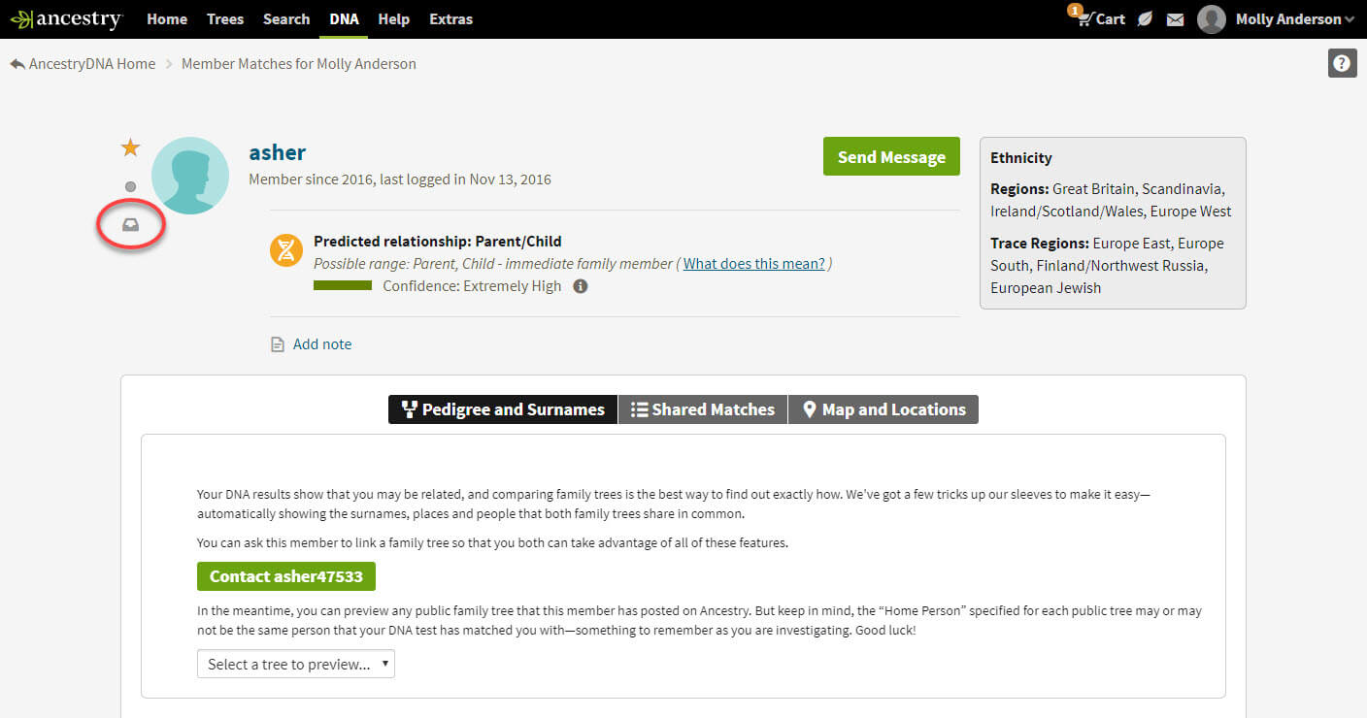Screen dimensions: 1367x718
Task: Click the Add note link
Action: tap(322, 344)
